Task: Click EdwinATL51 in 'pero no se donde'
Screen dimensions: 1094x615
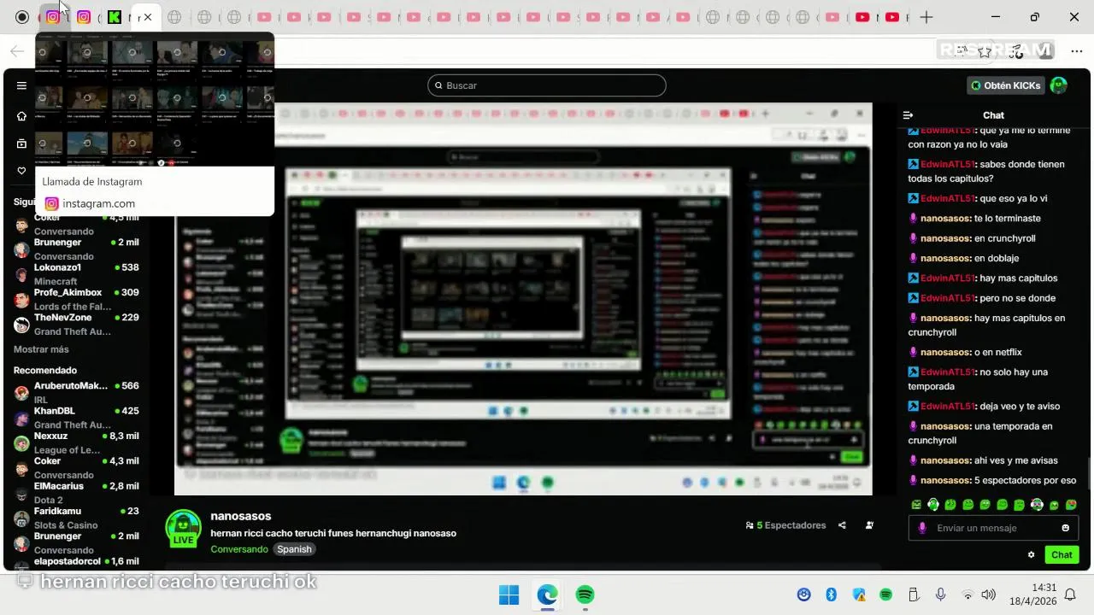Action: tap(947, 298)
